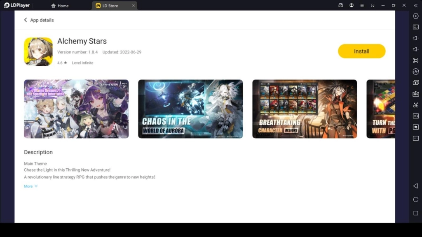Toggle fullscreen display mode
Viewport: 422px width, 237px height.
(x=415, y=60)
